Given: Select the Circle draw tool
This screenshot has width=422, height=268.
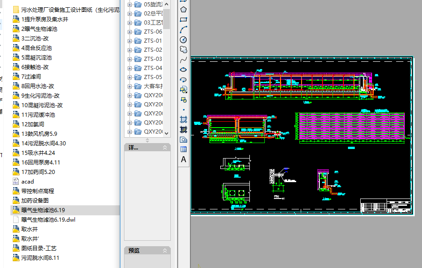Looking at the screenshot, I should [x=183, y=40].
